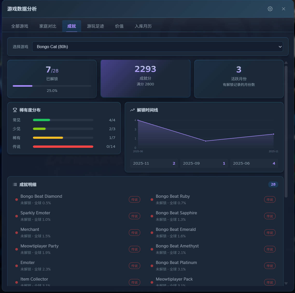This screenshot has height=293, width=295.
Task: Click the scrollbar's up arrow
Action: [286, 63]
